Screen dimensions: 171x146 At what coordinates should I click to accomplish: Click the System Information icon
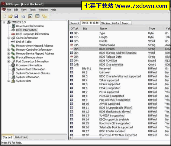point(13,77)
